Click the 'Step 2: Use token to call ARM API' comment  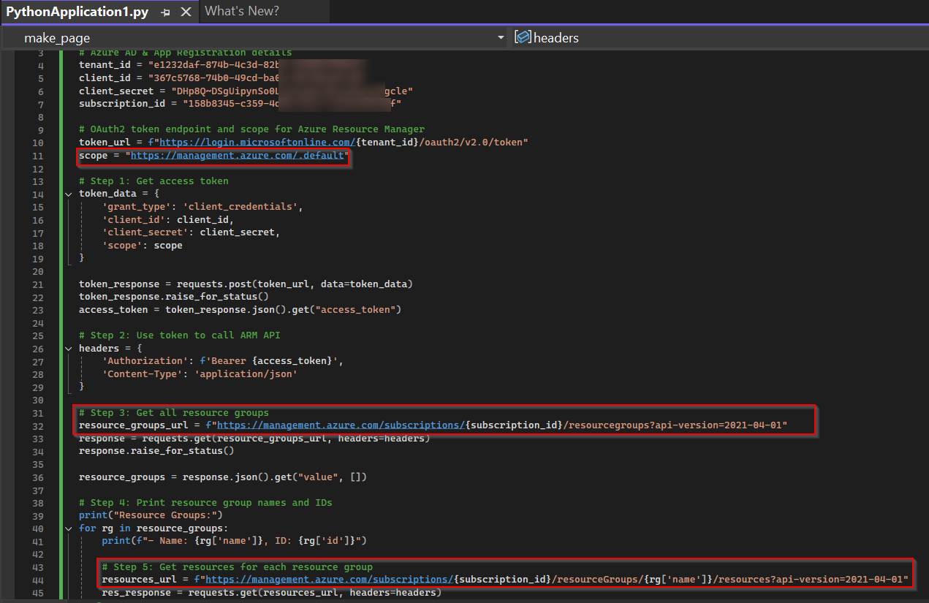(x=180, y=335)
